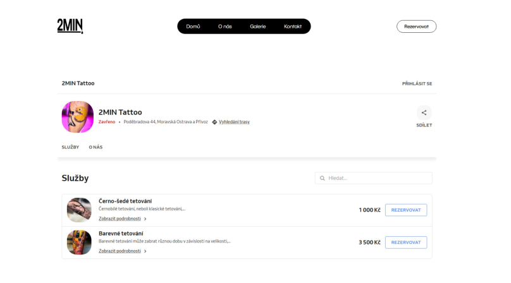
Task: Reserve the 1 000 Kč Černo-šedé tetování
Action: tap(406, 210)
